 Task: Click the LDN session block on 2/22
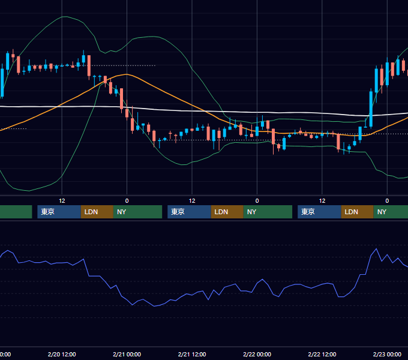[x=357, y=212]
